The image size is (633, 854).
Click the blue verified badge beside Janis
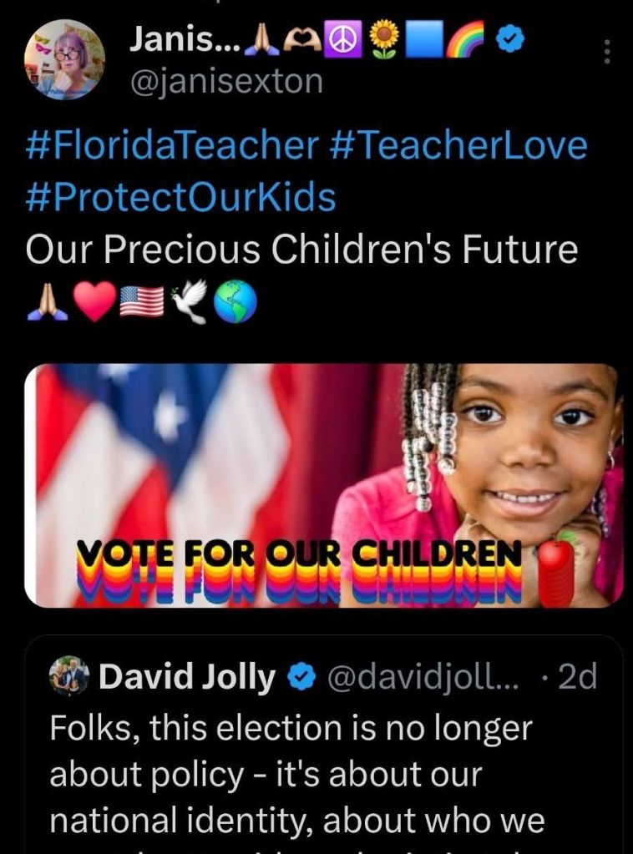511,38
